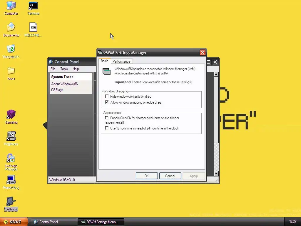Close the 96WM Settings Manager dialog
Screen dimensions: 301x226
coord(203,52)
